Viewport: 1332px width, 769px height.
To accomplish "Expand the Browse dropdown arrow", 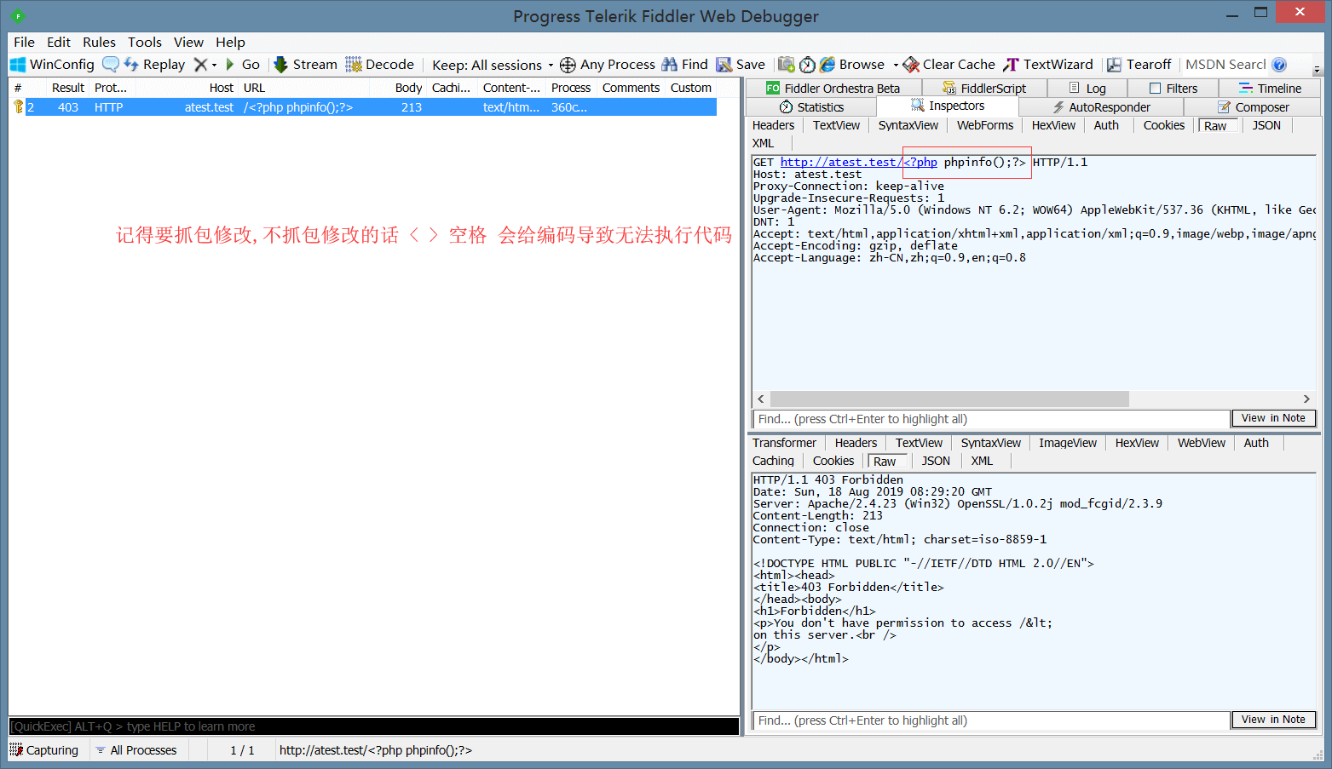I will click(x=895, y=65).
